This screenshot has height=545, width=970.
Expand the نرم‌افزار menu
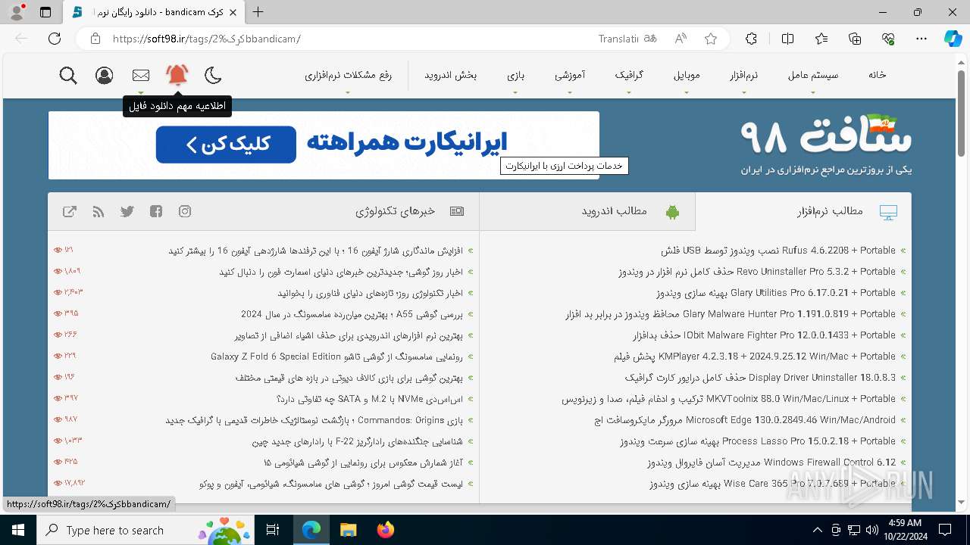(744, 75)
